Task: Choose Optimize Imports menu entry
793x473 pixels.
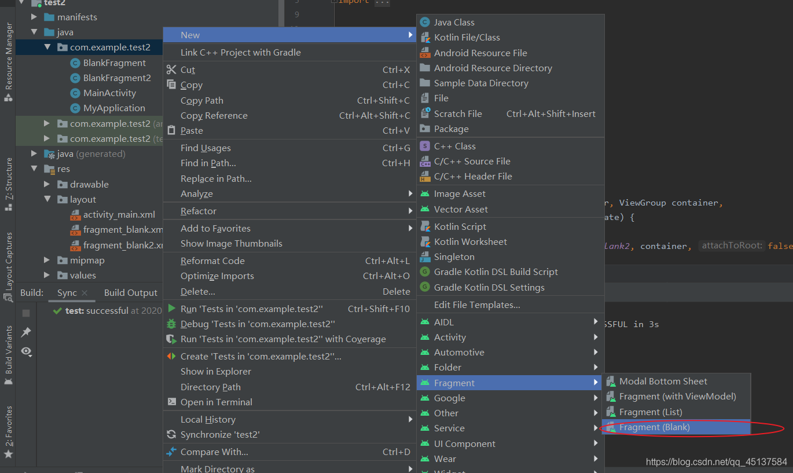Action: pyautogui.click(x=289, y=276)
